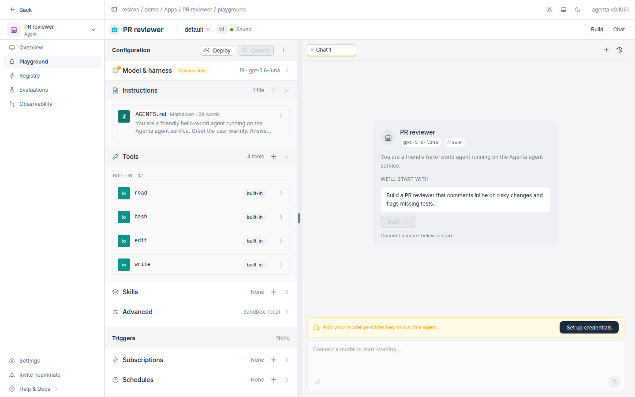
Task: Expand the Subscriptions section chevron
Action: click(x=287, y=360)
